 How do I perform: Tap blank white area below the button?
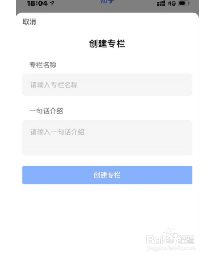pos(92,211)
